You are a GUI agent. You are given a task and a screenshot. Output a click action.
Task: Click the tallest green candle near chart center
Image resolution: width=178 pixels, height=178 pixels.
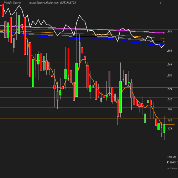point(77,80)
